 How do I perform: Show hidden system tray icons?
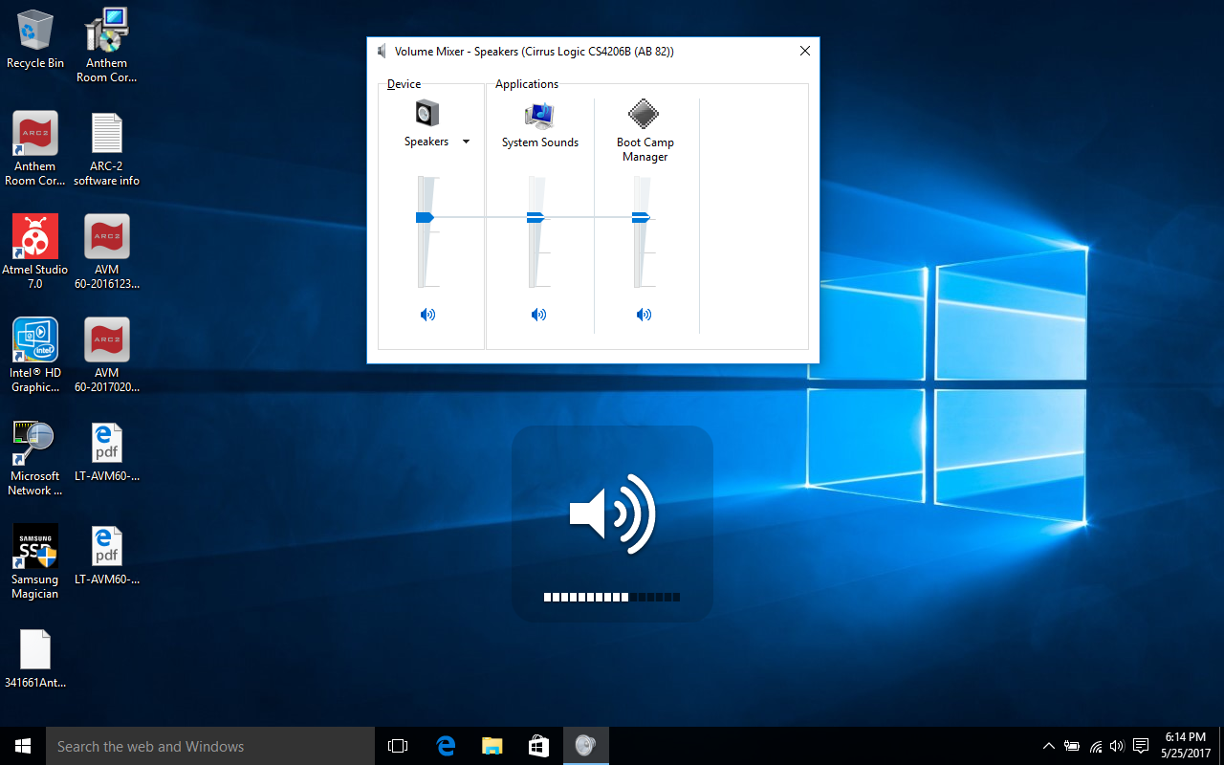[x=1049, y=746]
